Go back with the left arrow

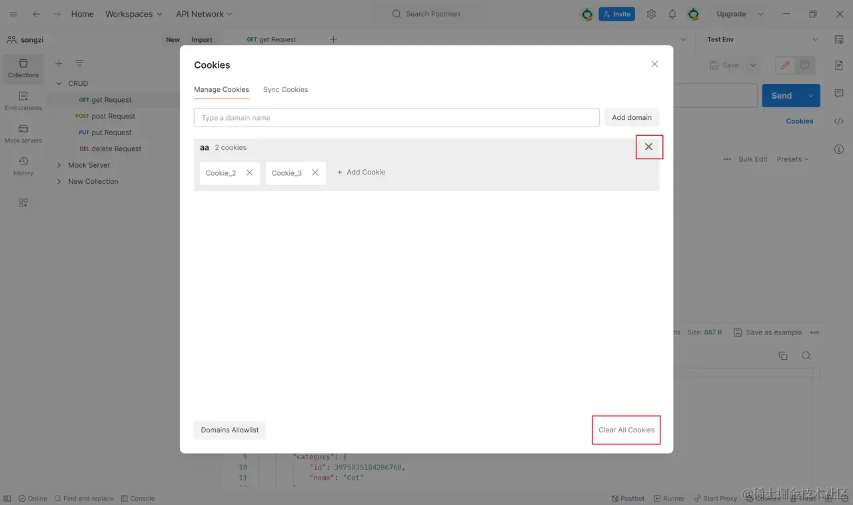tap(36, 14)
